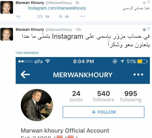Tap the + FOLLOW button
This screenshot has height=138, width=152.
pos(104,112)
